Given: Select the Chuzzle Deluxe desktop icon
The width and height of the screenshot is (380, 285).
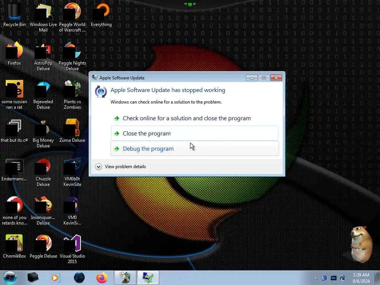Looking at the screenshot, I should (x=43, y=172).
